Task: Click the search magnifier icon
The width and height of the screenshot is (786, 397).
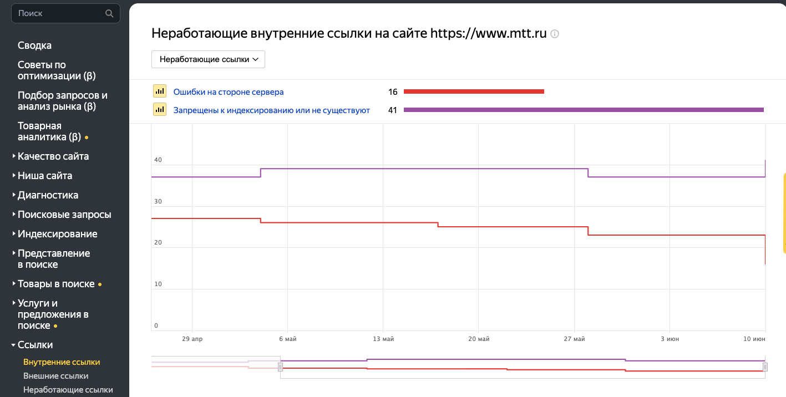Action: point(109,13)
